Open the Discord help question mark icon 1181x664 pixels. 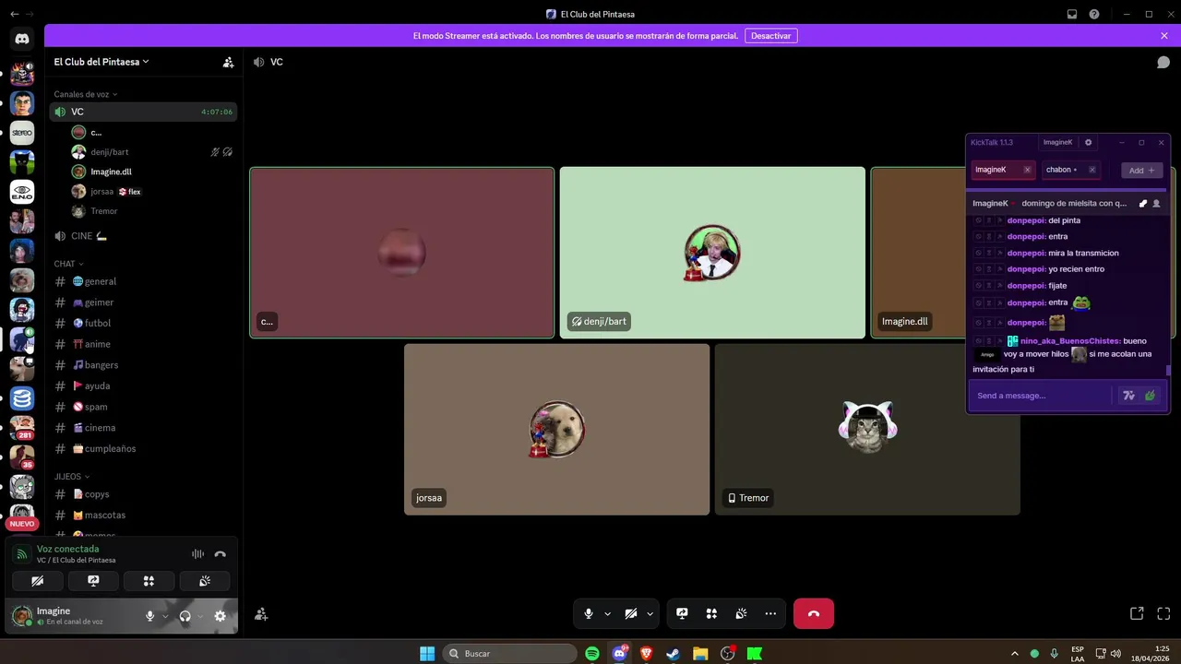[x=1094, y=14]
